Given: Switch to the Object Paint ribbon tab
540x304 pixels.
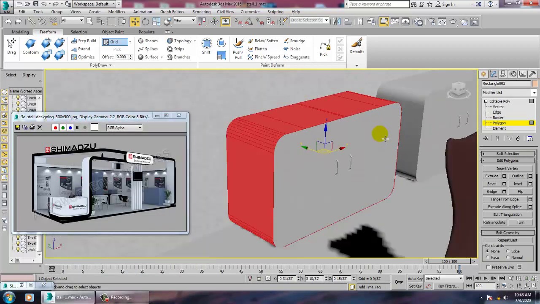Looking at the screenshot, I should (113, 32).
